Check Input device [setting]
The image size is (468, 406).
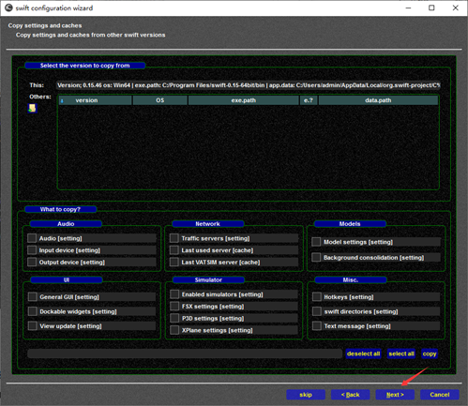click(x=32, y=250)
